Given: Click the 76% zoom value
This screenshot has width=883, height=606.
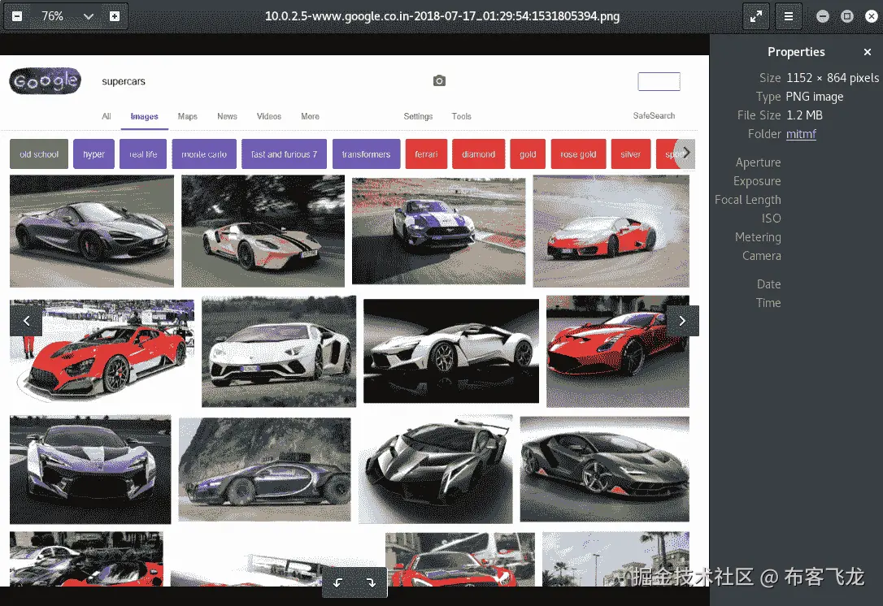Looking at the screenshot, I should coord(52,16).
